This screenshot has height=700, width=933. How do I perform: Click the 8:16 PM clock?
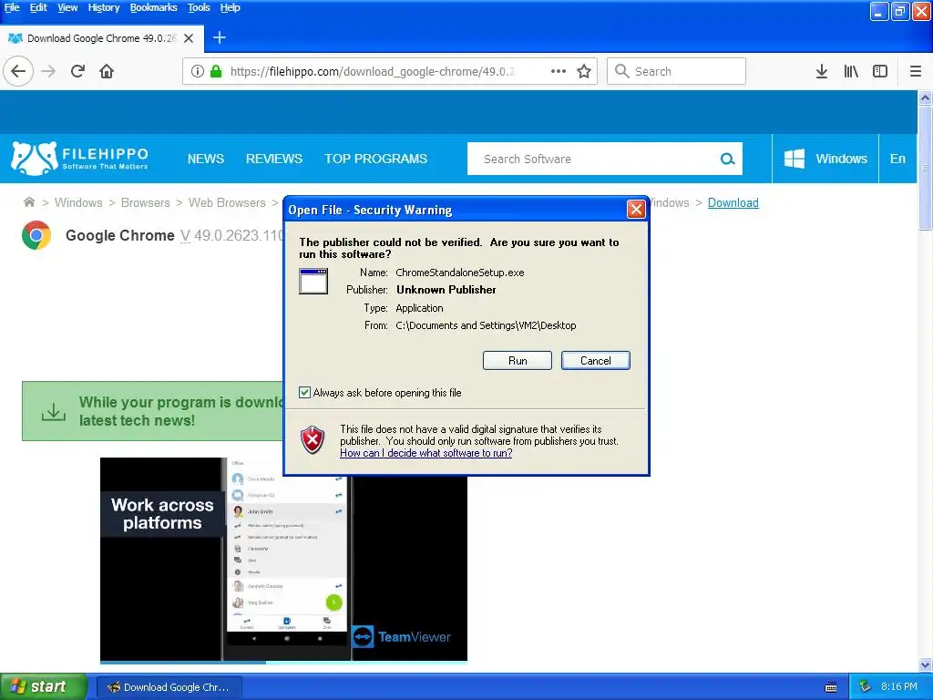pyautogui.click(x=898, y=687)
